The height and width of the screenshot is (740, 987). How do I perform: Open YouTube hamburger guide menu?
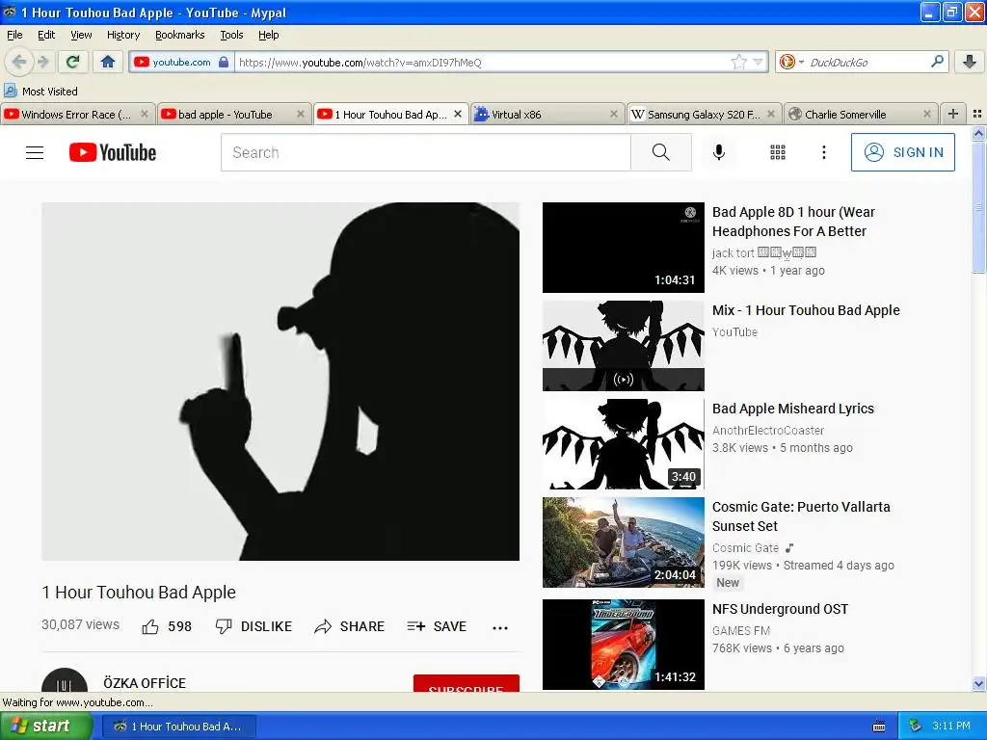click(35, 152)
